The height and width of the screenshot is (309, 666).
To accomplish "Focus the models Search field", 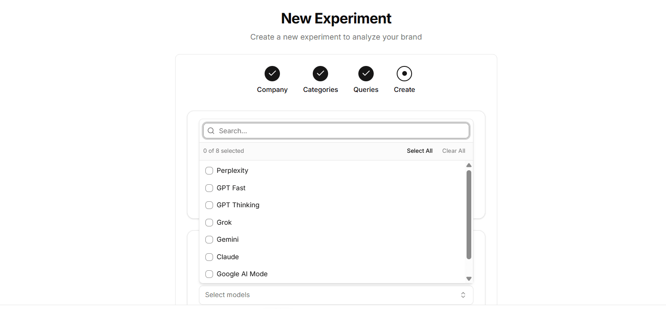I will click(x=336, y=131).
